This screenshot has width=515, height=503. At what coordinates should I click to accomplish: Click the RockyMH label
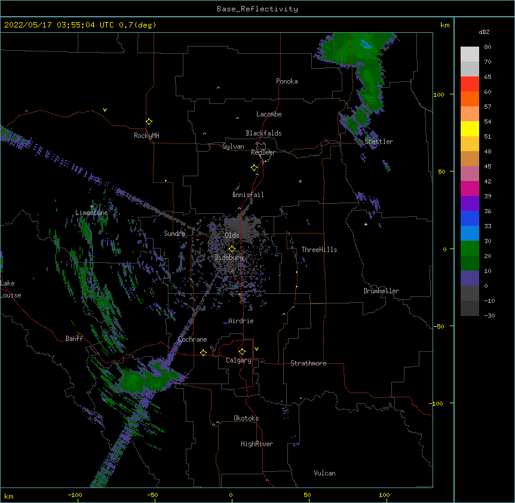pos(146,136)
